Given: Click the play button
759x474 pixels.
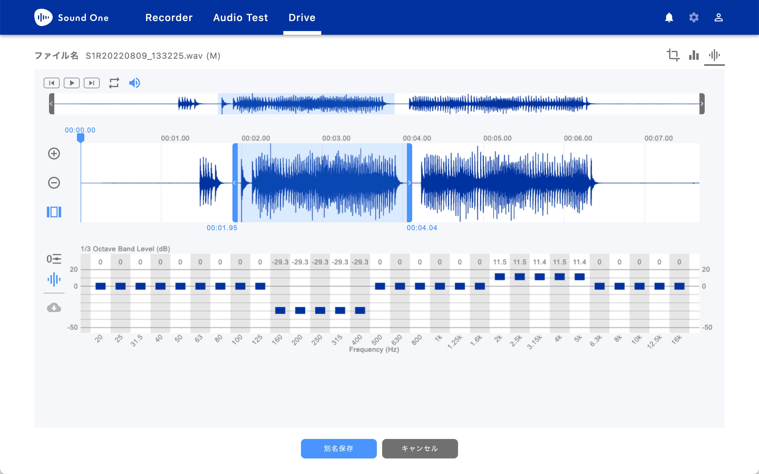Looking at the screenshot, I should coord(71,83).
